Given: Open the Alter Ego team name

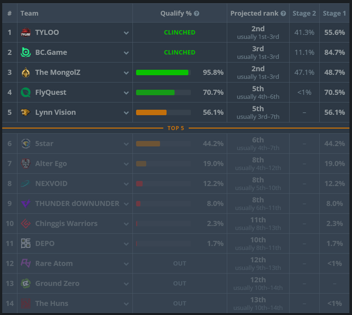Looking at the screenshot, I should pyautogui.click(x=51, y=163).
